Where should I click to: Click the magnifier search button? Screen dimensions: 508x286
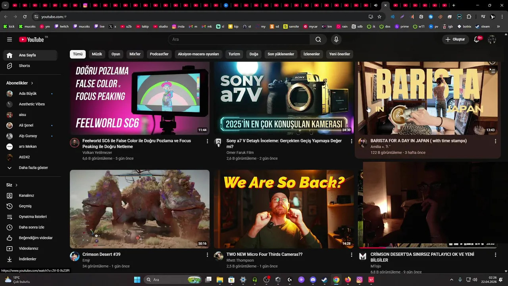point(318,39)
